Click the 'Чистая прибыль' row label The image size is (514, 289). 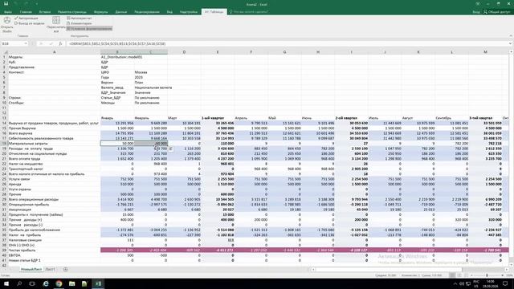point(55,250)
